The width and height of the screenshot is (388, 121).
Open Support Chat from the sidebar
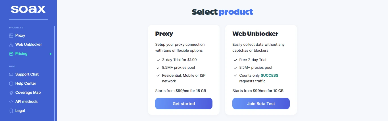click(27, 74)
